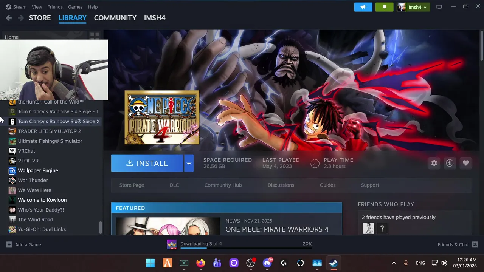Open the library Home link
The width and height of the screenshot is (484, 272).
click(x=12, y=37)
